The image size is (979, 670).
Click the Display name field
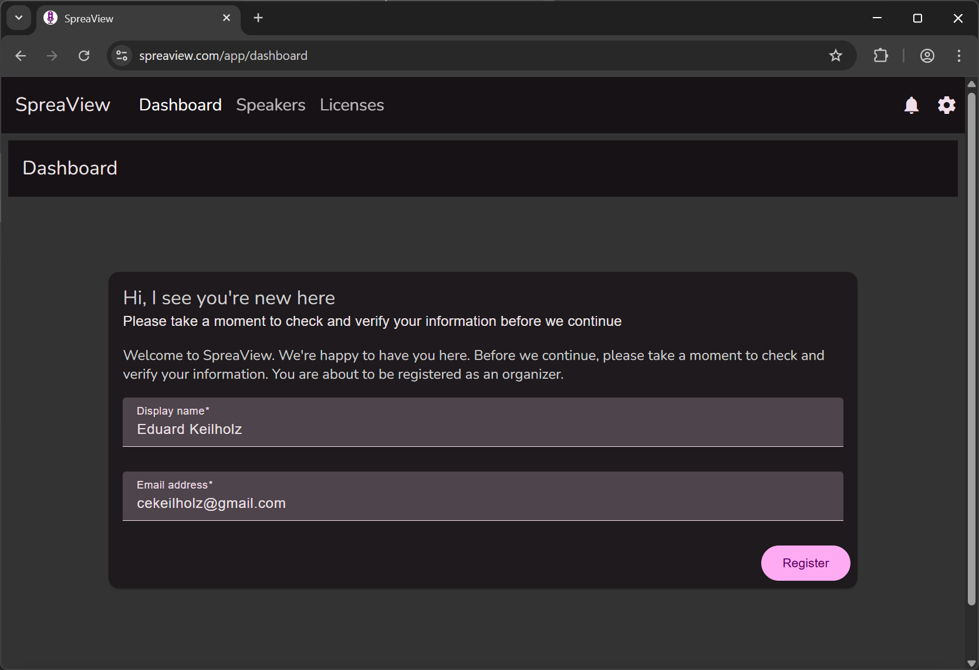pyautogui.click(x=483, y=422)
